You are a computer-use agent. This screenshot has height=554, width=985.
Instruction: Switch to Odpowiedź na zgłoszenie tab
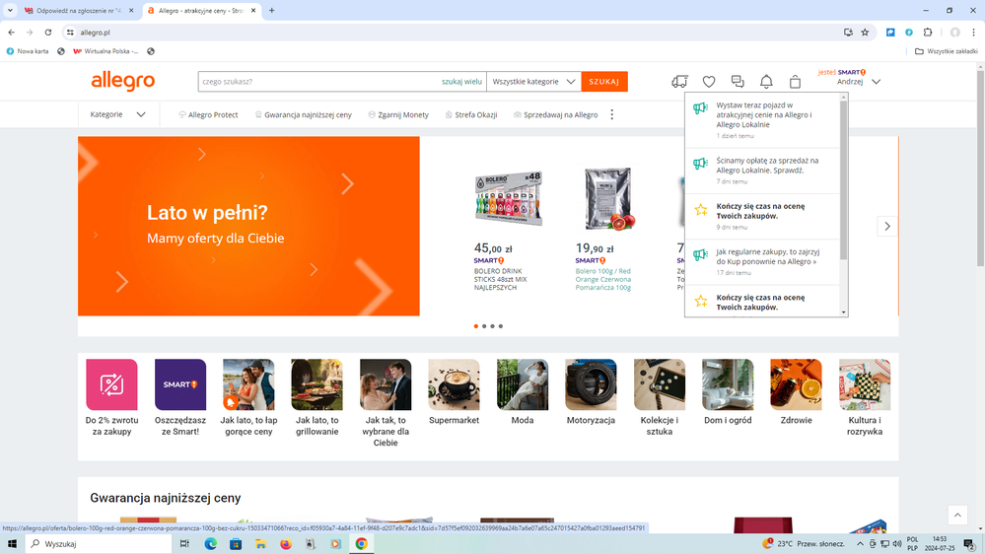pyautogui.click(x=79, y=11)
